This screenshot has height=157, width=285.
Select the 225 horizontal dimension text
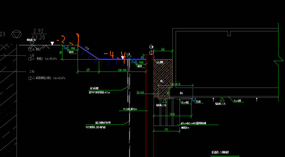point(88,70)
